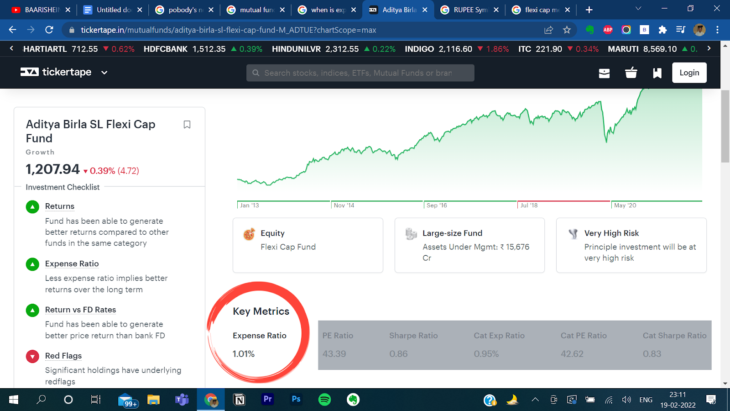Open the watchlist bookmark icon in Tickertape header

point(657,73)
